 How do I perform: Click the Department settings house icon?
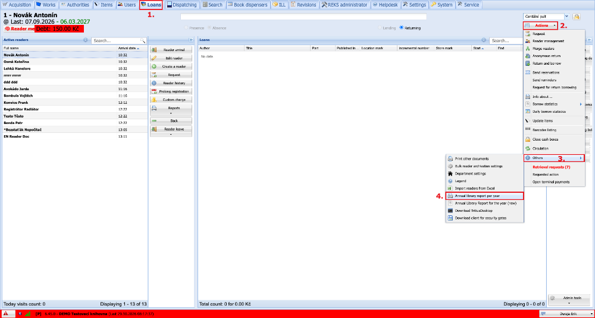(450, 173)
